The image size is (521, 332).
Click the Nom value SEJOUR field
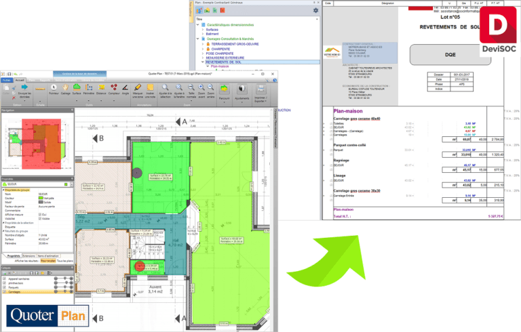pyautogui.click(x=55, y=194)
